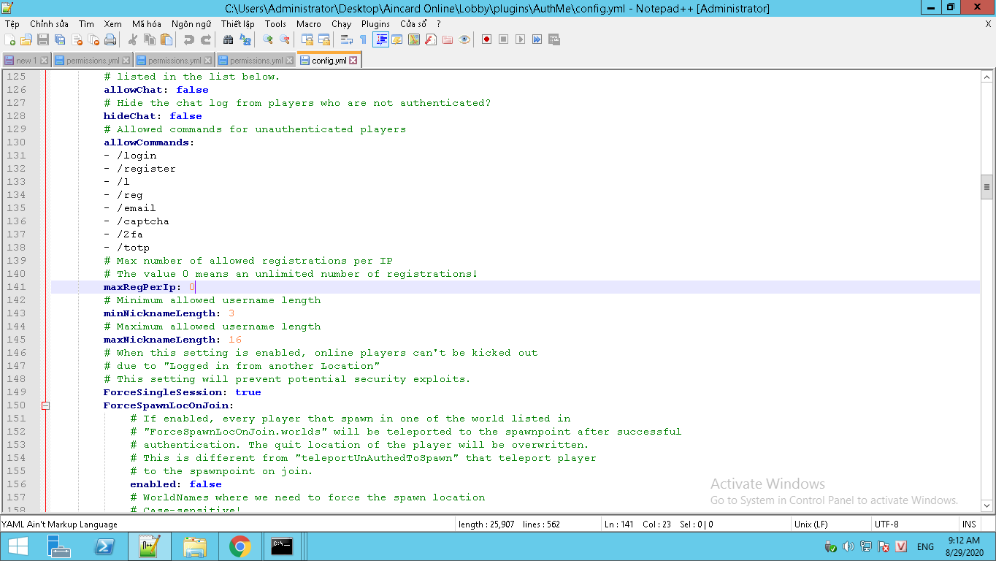Screen dimensions: 996x561
Task: Switch to the new 1 tab
Action: coord(25,61)
